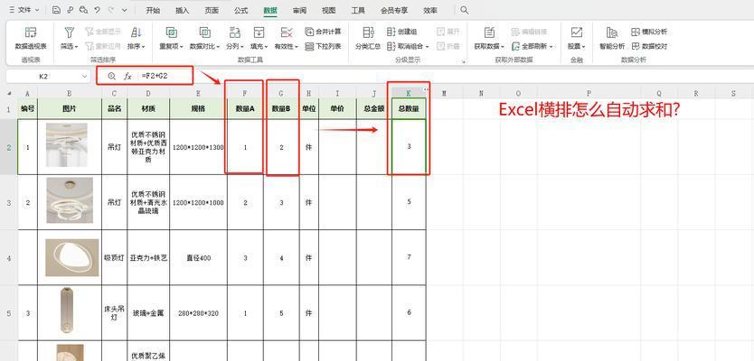
Task: Click the 数据对比 compare icon
Action: pos(205,32)
